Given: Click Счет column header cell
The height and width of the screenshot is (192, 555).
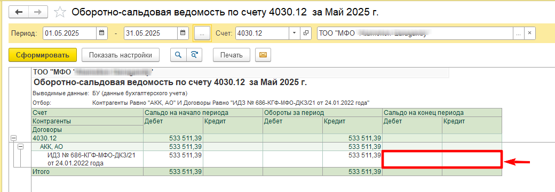Looking at the screenshot, I should [87, 113].
